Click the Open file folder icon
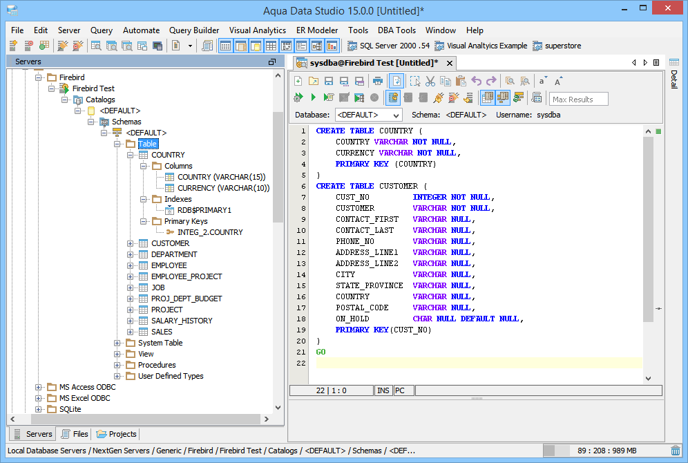 pyautogui.click(x=313, y=81)
